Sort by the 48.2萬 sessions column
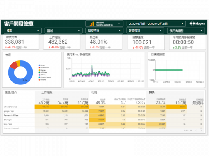 pyautogui.click(x=44, y=102)
